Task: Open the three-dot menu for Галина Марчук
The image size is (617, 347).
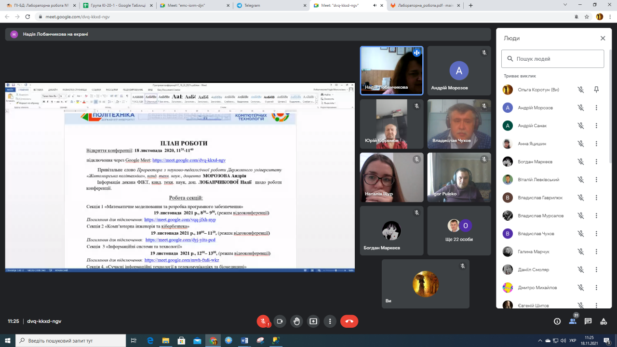Action: [596, 252]
